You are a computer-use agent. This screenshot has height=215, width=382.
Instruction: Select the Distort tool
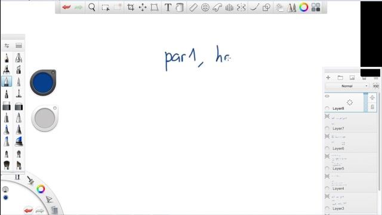pos(154,7)
